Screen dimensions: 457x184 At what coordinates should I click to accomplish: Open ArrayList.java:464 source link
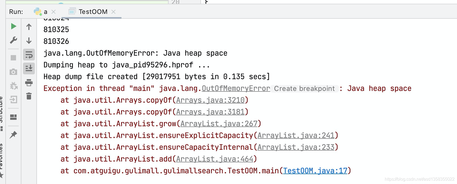(215, 159)
